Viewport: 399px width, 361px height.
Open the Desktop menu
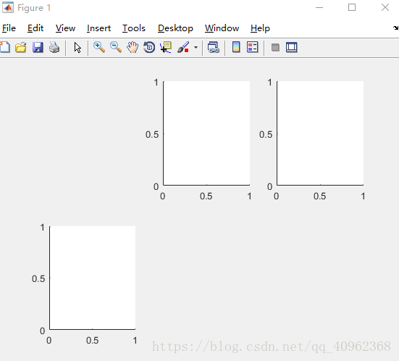click(x=175, y=28)
